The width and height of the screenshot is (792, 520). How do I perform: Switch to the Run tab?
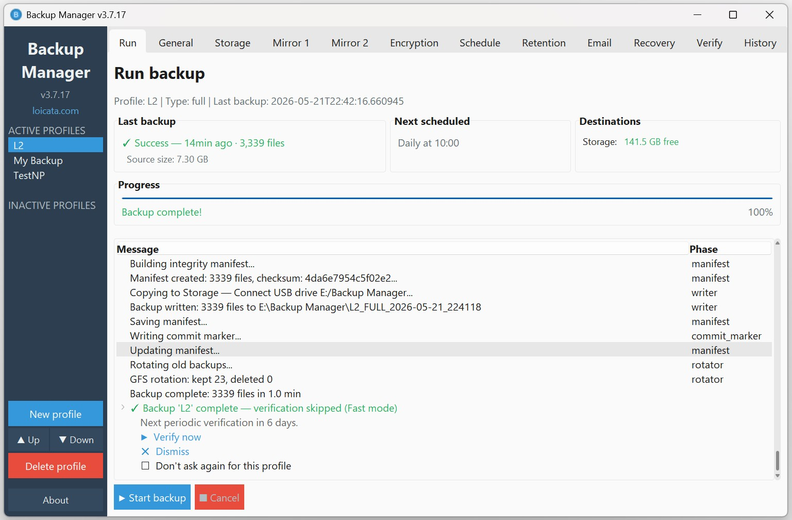(x=128, y=43)
